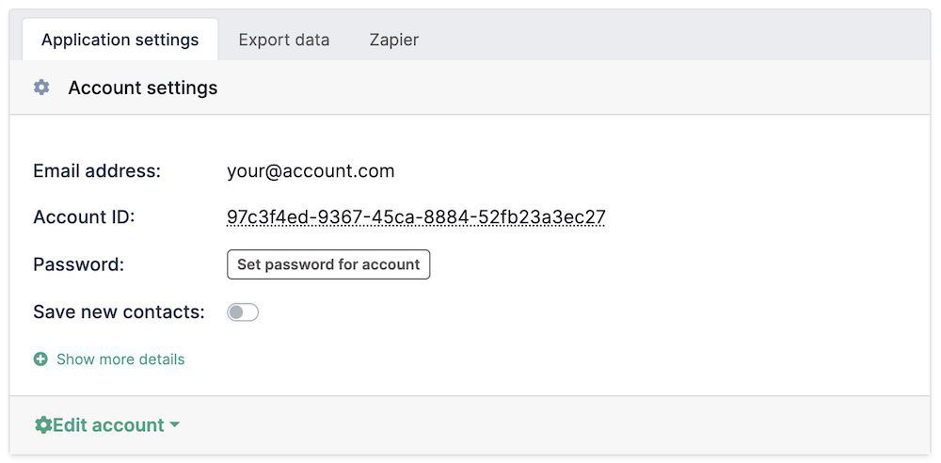Open the Edit account dropdown
The height and width of the screenshot is (463, 941).
tap(107, 425)
